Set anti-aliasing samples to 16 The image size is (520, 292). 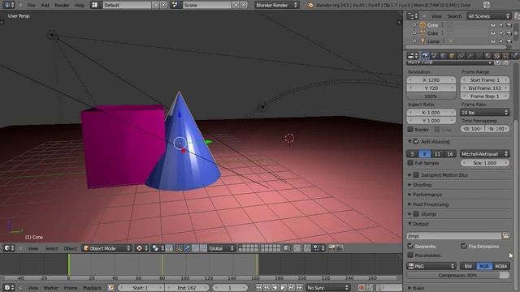pyautogui.click(x=450, y=154)
